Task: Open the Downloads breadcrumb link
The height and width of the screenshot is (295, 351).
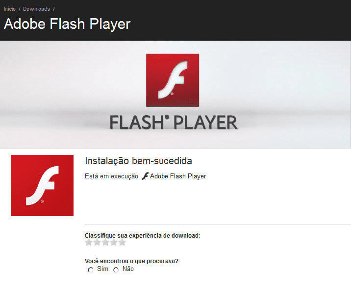Action: (x=36, y=9)
